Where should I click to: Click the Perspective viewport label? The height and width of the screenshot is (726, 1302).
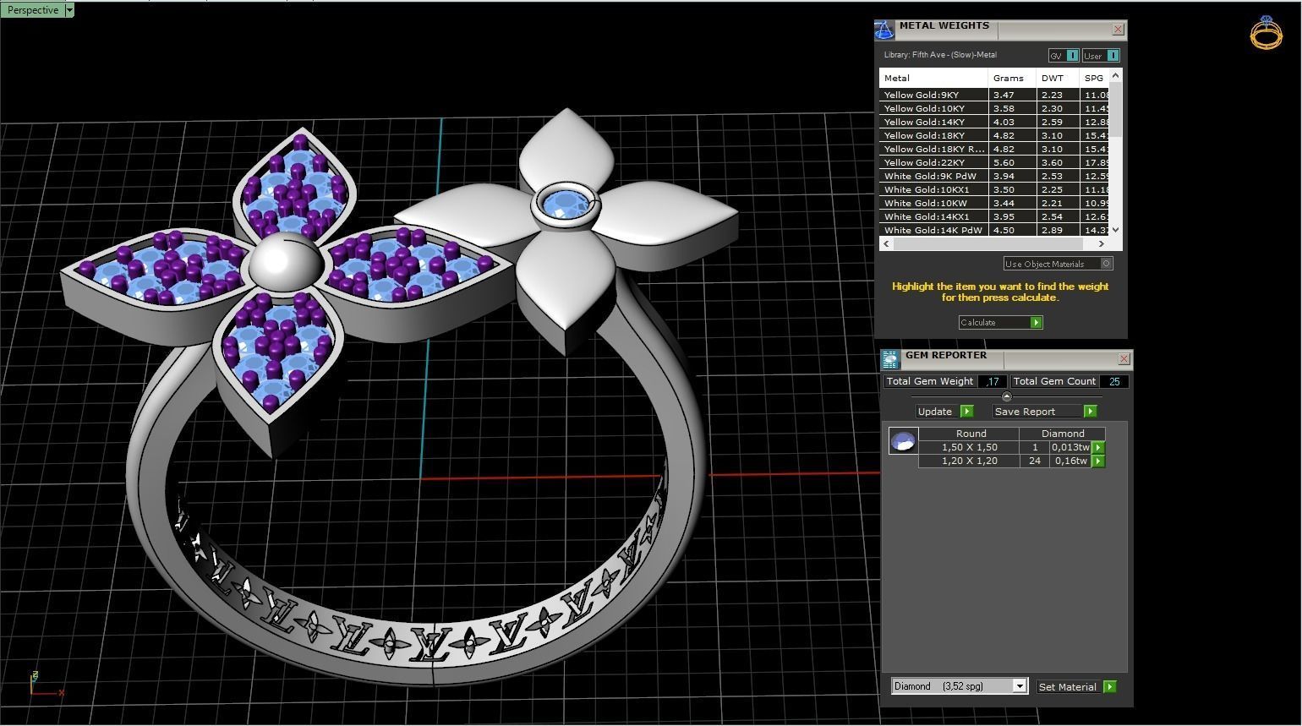tap(33, 10)
